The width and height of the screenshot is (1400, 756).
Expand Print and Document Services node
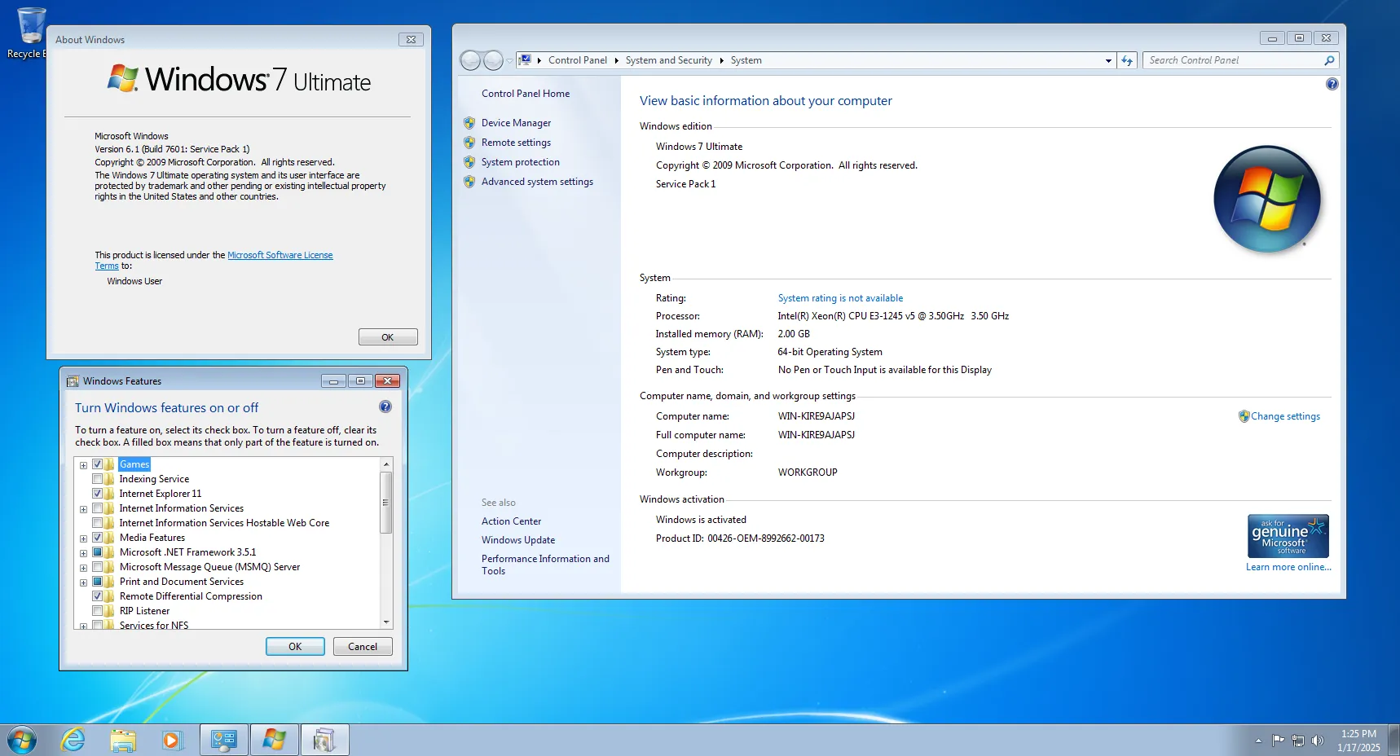pyautogui.click(x=83, y=582)
